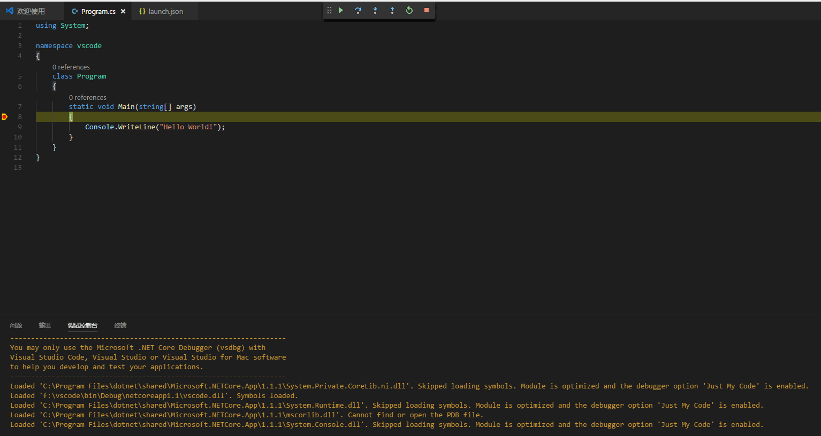The width and height of the screenshot is (821, 436).
Task: Step Into using the down-arrow debug icon
Action: [x=375, y=11]
